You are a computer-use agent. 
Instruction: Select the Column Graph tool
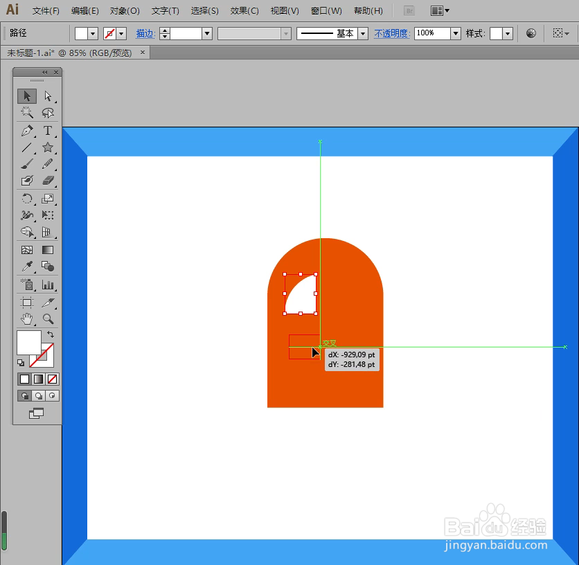[48, 285]
